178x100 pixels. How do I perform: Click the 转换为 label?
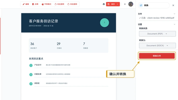coord(142,40)
